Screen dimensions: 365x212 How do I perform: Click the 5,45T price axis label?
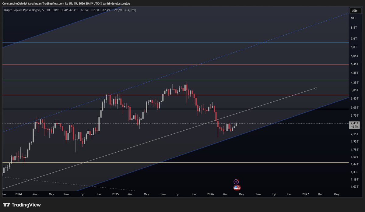tap(355, 64)
